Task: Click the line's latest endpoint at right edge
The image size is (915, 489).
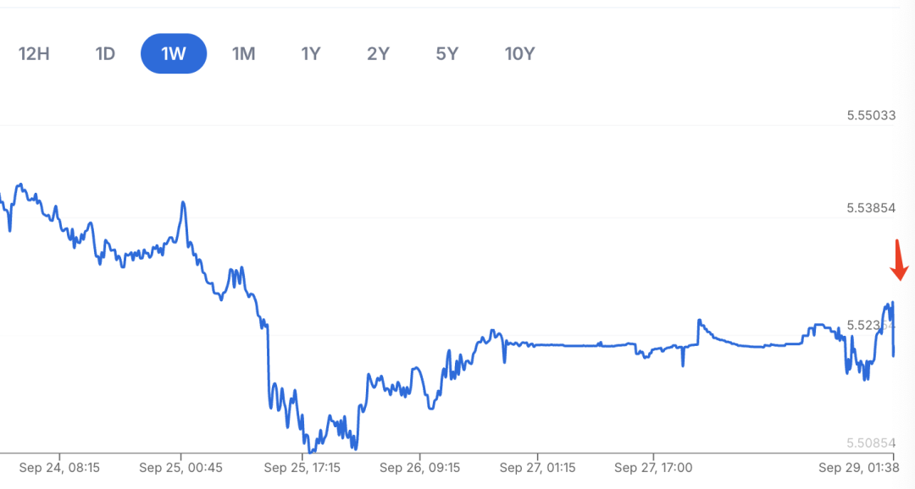Action: pos(894,355)
